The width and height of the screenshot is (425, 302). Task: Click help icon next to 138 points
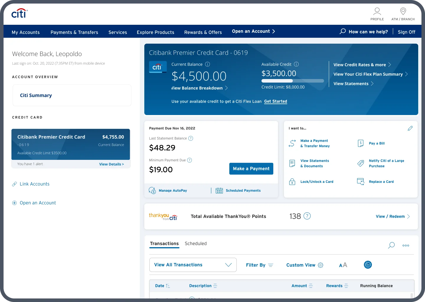pos(307,216)
